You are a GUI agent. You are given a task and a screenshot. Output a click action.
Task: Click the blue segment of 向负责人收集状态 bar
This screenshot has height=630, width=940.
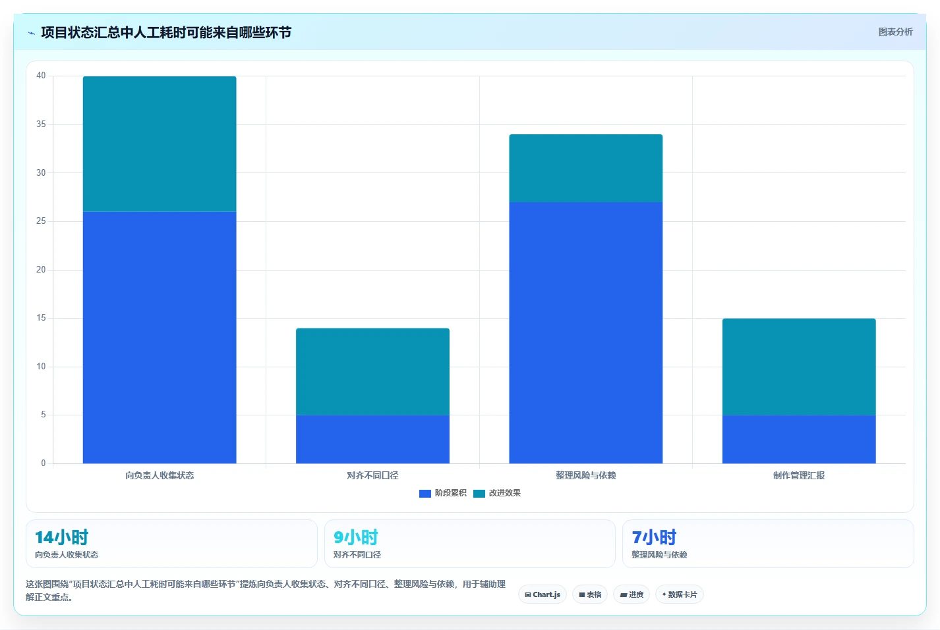point(160,338)
